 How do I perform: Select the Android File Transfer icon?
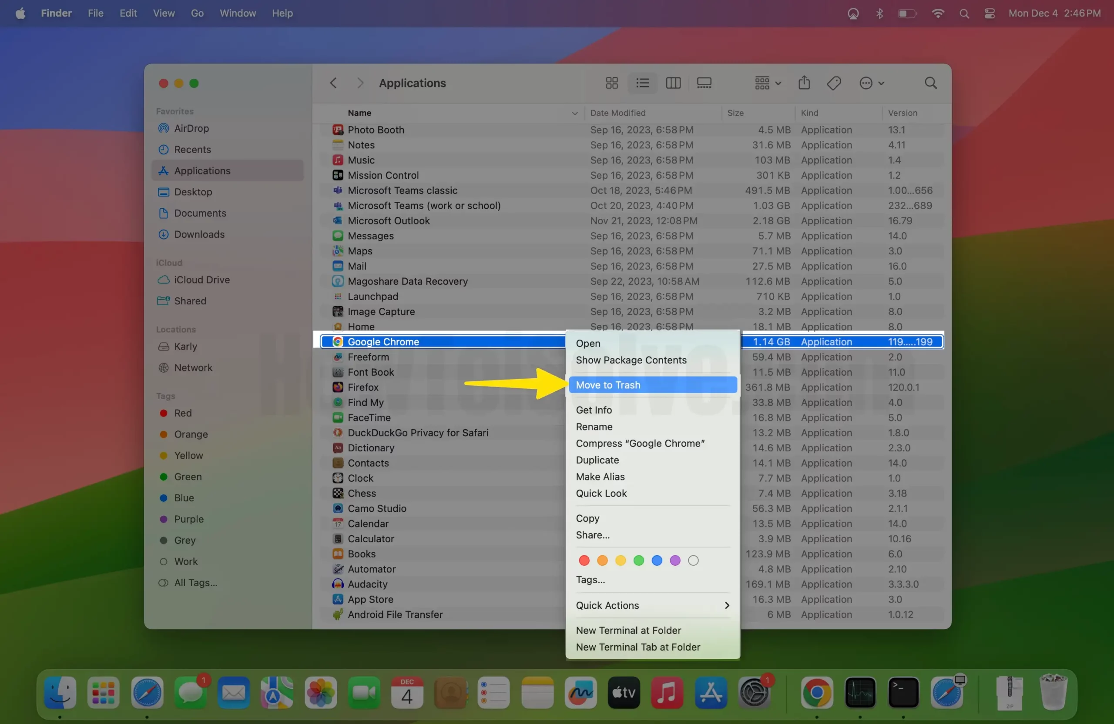[338, 614]
